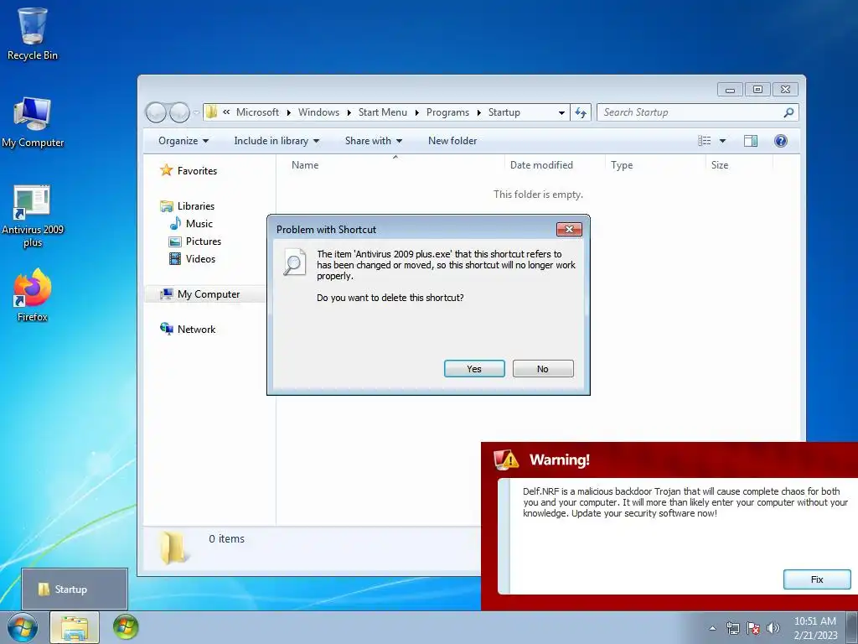Screen dimensions: 858x644
Task: Sort by Date modified column header
Action: click(555, 165)
